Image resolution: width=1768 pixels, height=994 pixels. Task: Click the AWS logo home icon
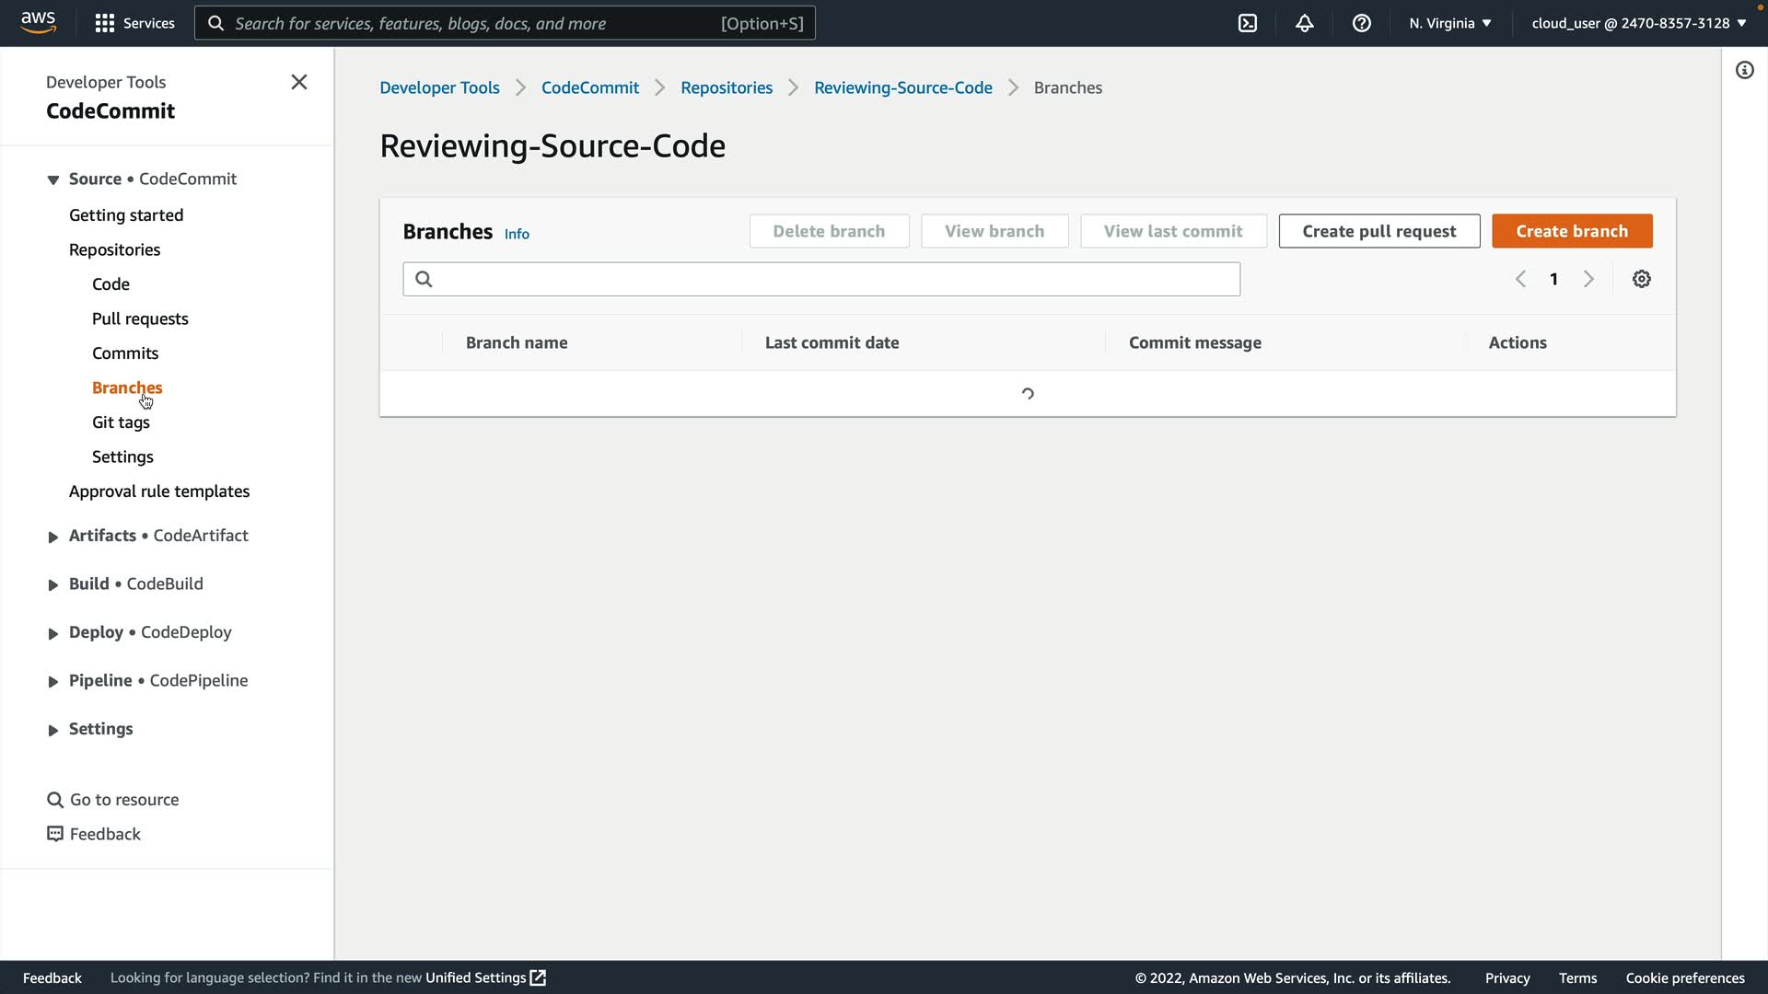click(x=38, y=22)
